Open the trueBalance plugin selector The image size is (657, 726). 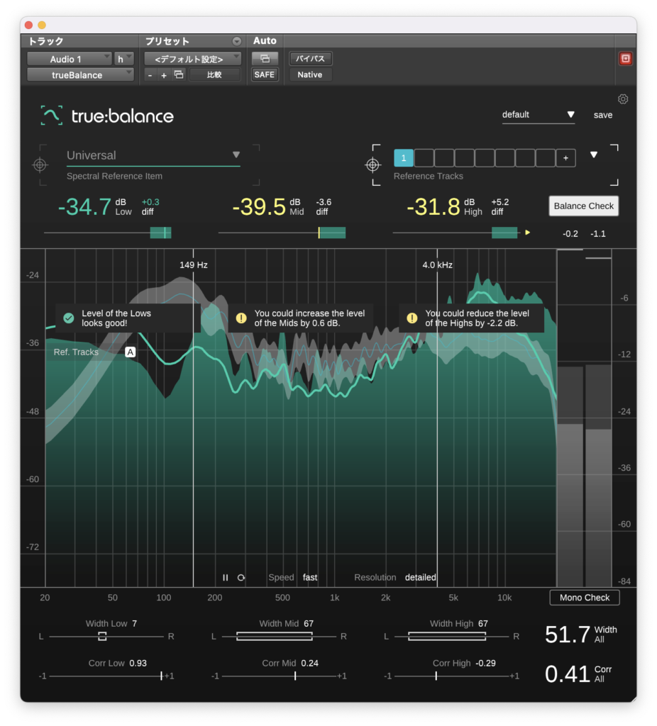pyautogui.click(x=80, y=75)
